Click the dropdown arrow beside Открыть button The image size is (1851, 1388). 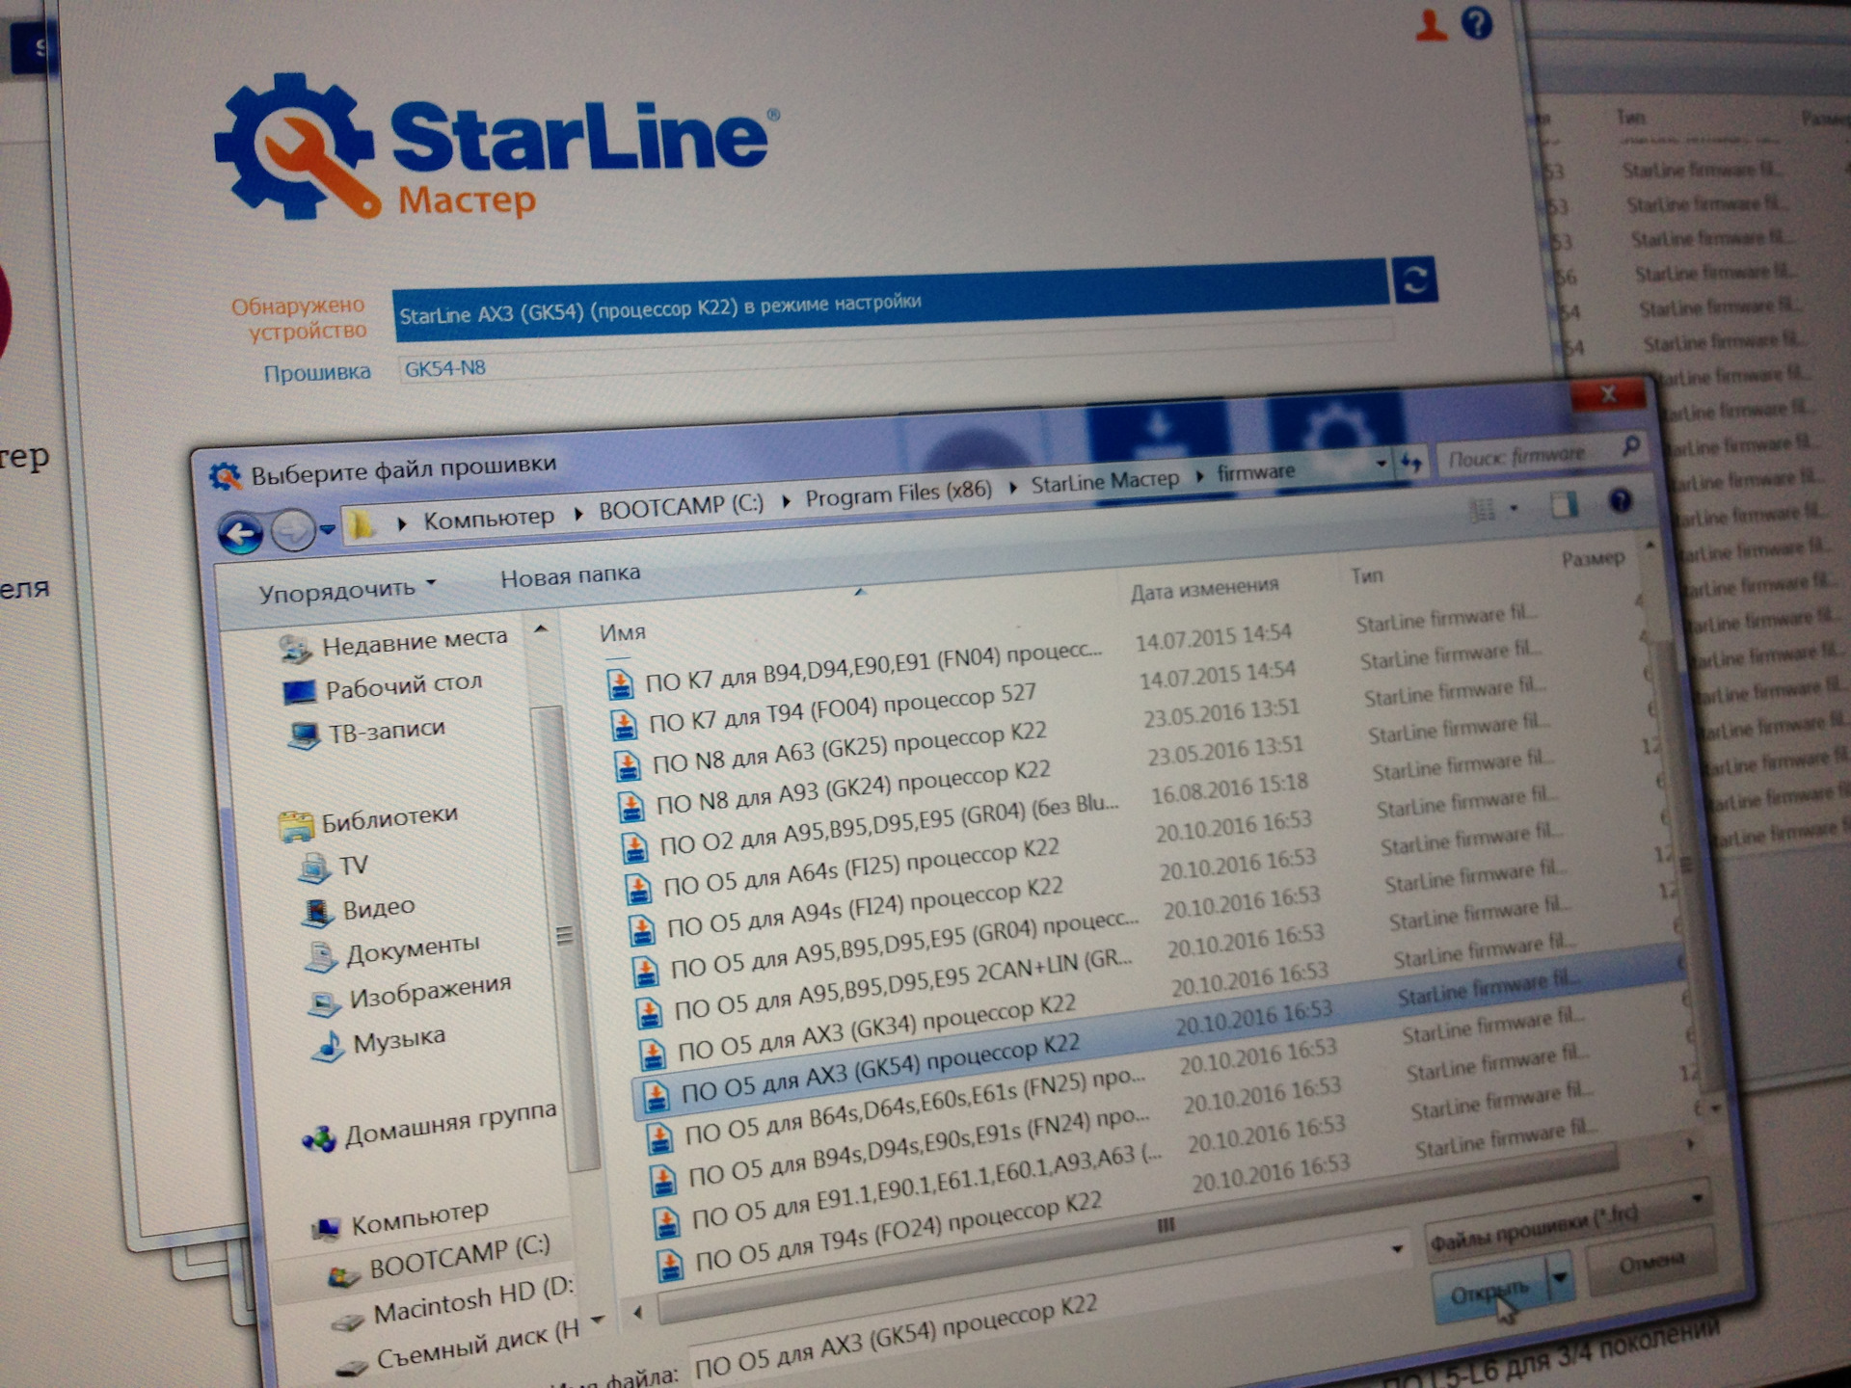click(x=1561, y=1279)
